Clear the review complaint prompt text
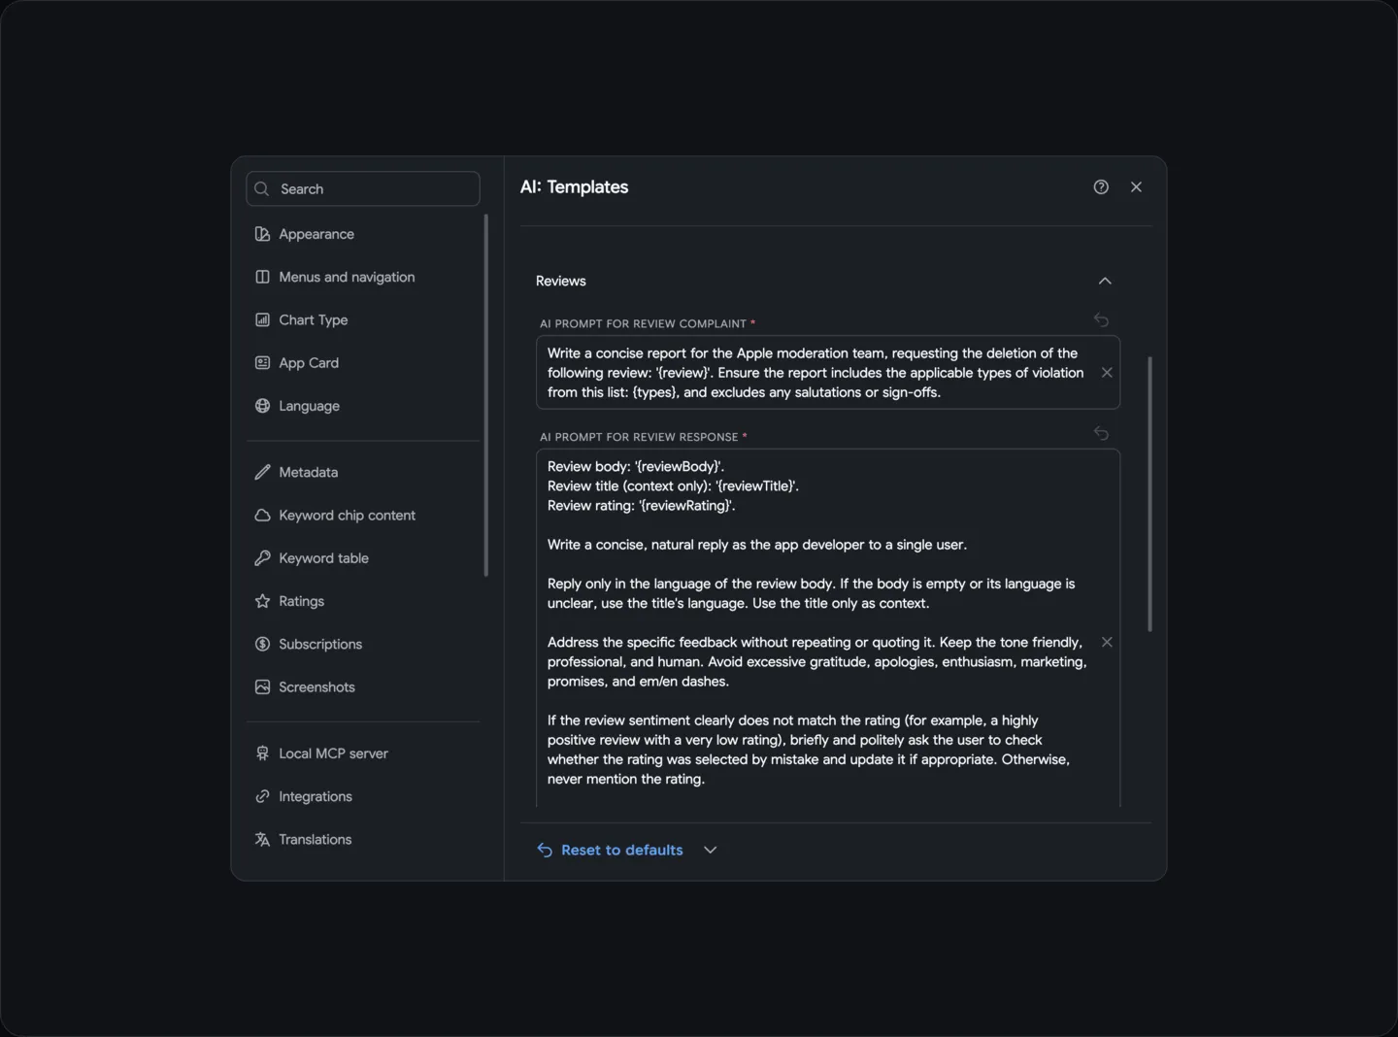This screenshot has width=1398, height=1037. pos(1107,373)
